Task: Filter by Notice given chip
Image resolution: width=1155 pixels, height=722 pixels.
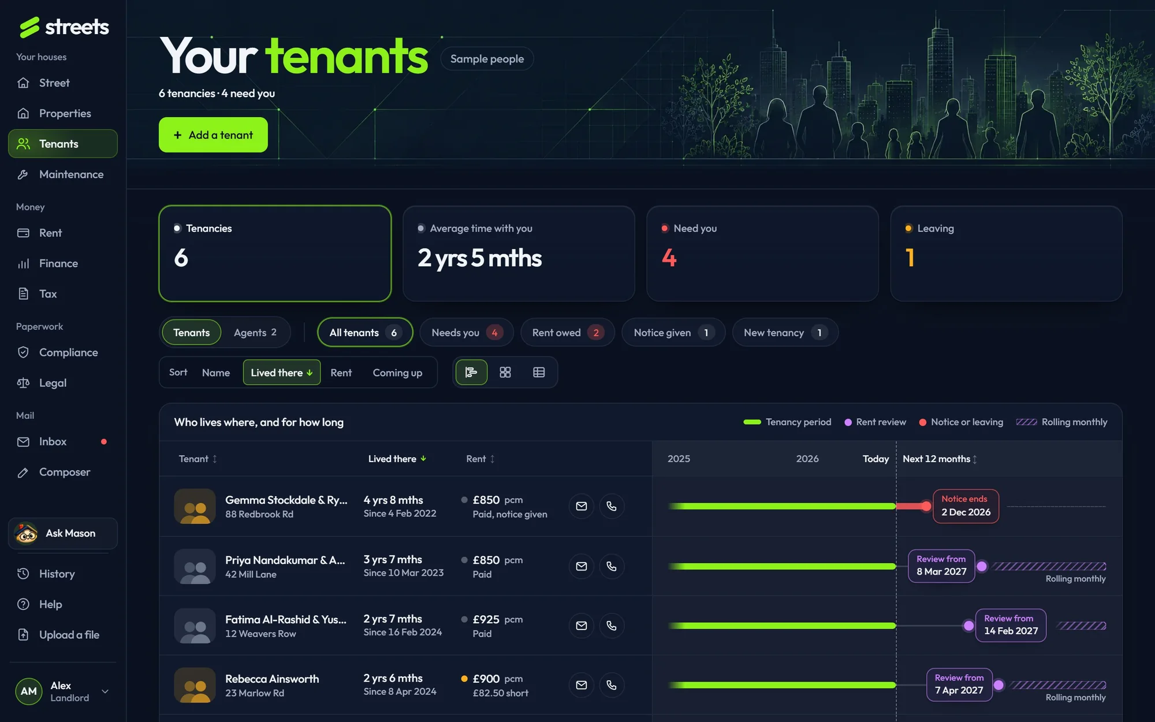Action: click(673, 333)
